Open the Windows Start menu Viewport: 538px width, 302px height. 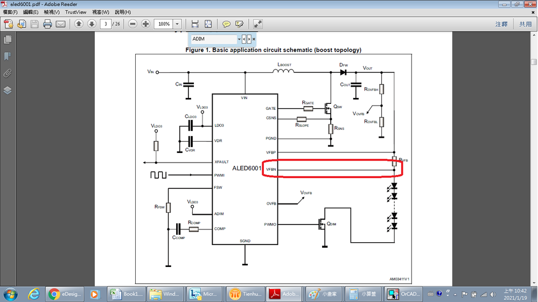(x=10, y=294)
